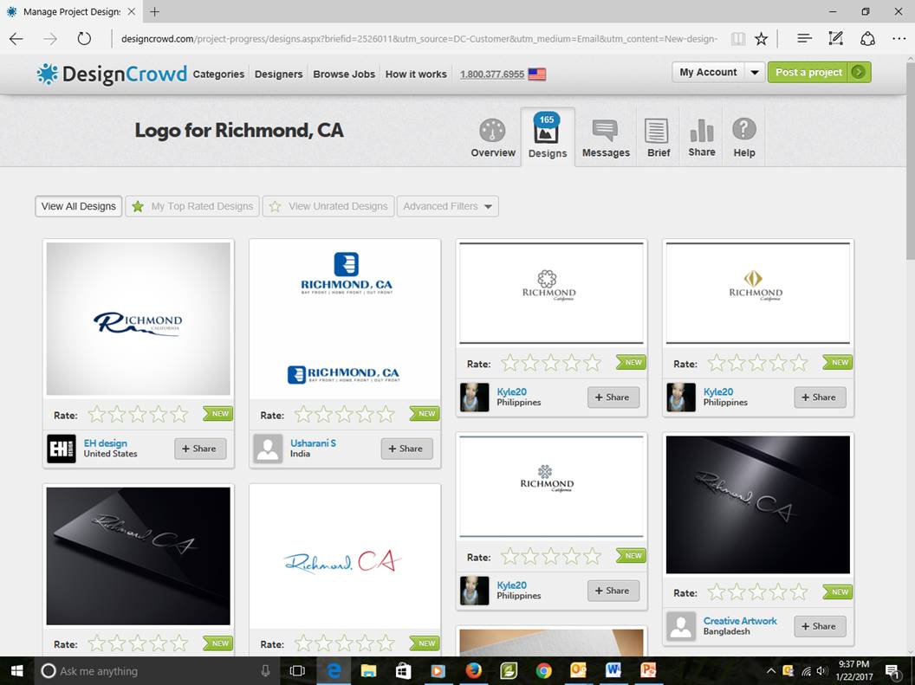
Task: Open the Brief document tab
Action: tap(659, 139)
